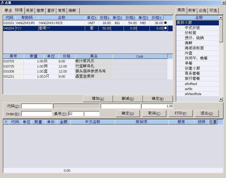Click scroll up arrow in category list
This screenshot has width=226, height=178.
[x=221, y=17]
